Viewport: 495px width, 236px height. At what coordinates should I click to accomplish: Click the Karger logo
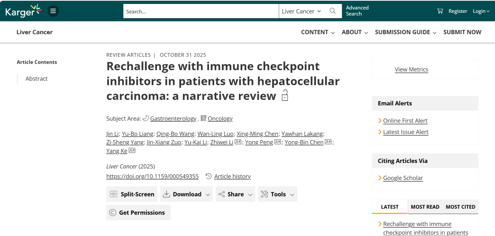coord(23,11)
